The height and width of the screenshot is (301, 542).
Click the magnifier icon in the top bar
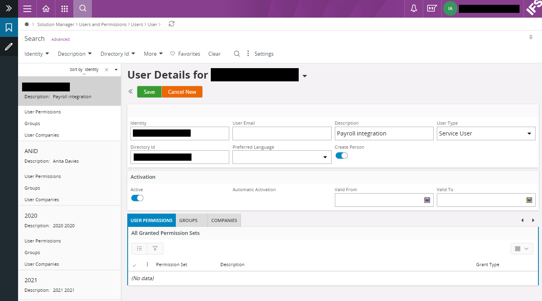pyautogui.click(x=83, y=9)
